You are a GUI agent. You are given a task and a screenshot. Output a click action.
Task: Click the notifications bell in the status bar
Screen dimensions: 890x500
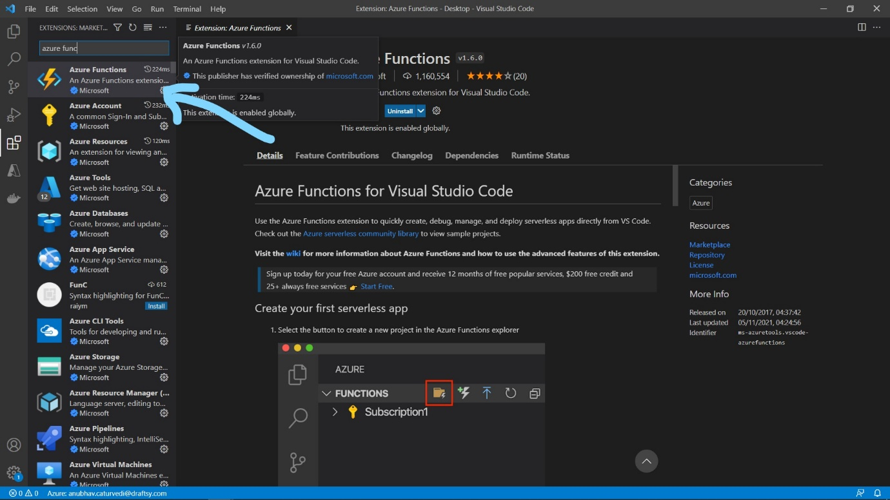[x=878, y=492]
